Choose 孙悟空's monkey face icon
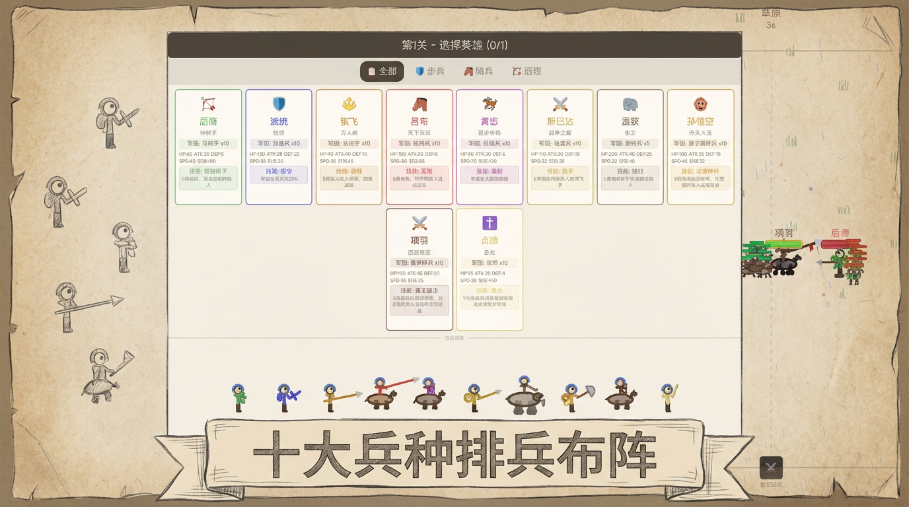Viewport: 909px width, 507px height. pyautogui.click(x=700, y=104)
